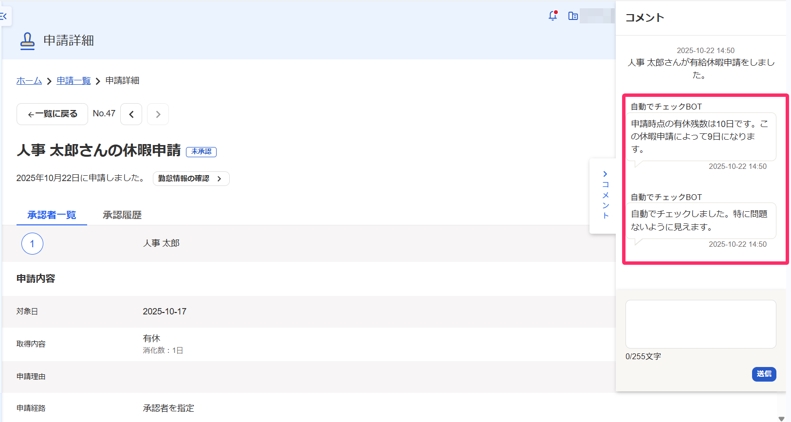Click the blurred user account name in header
The image size is (791, 422).
pyautogui.click(x=597, y=16)
